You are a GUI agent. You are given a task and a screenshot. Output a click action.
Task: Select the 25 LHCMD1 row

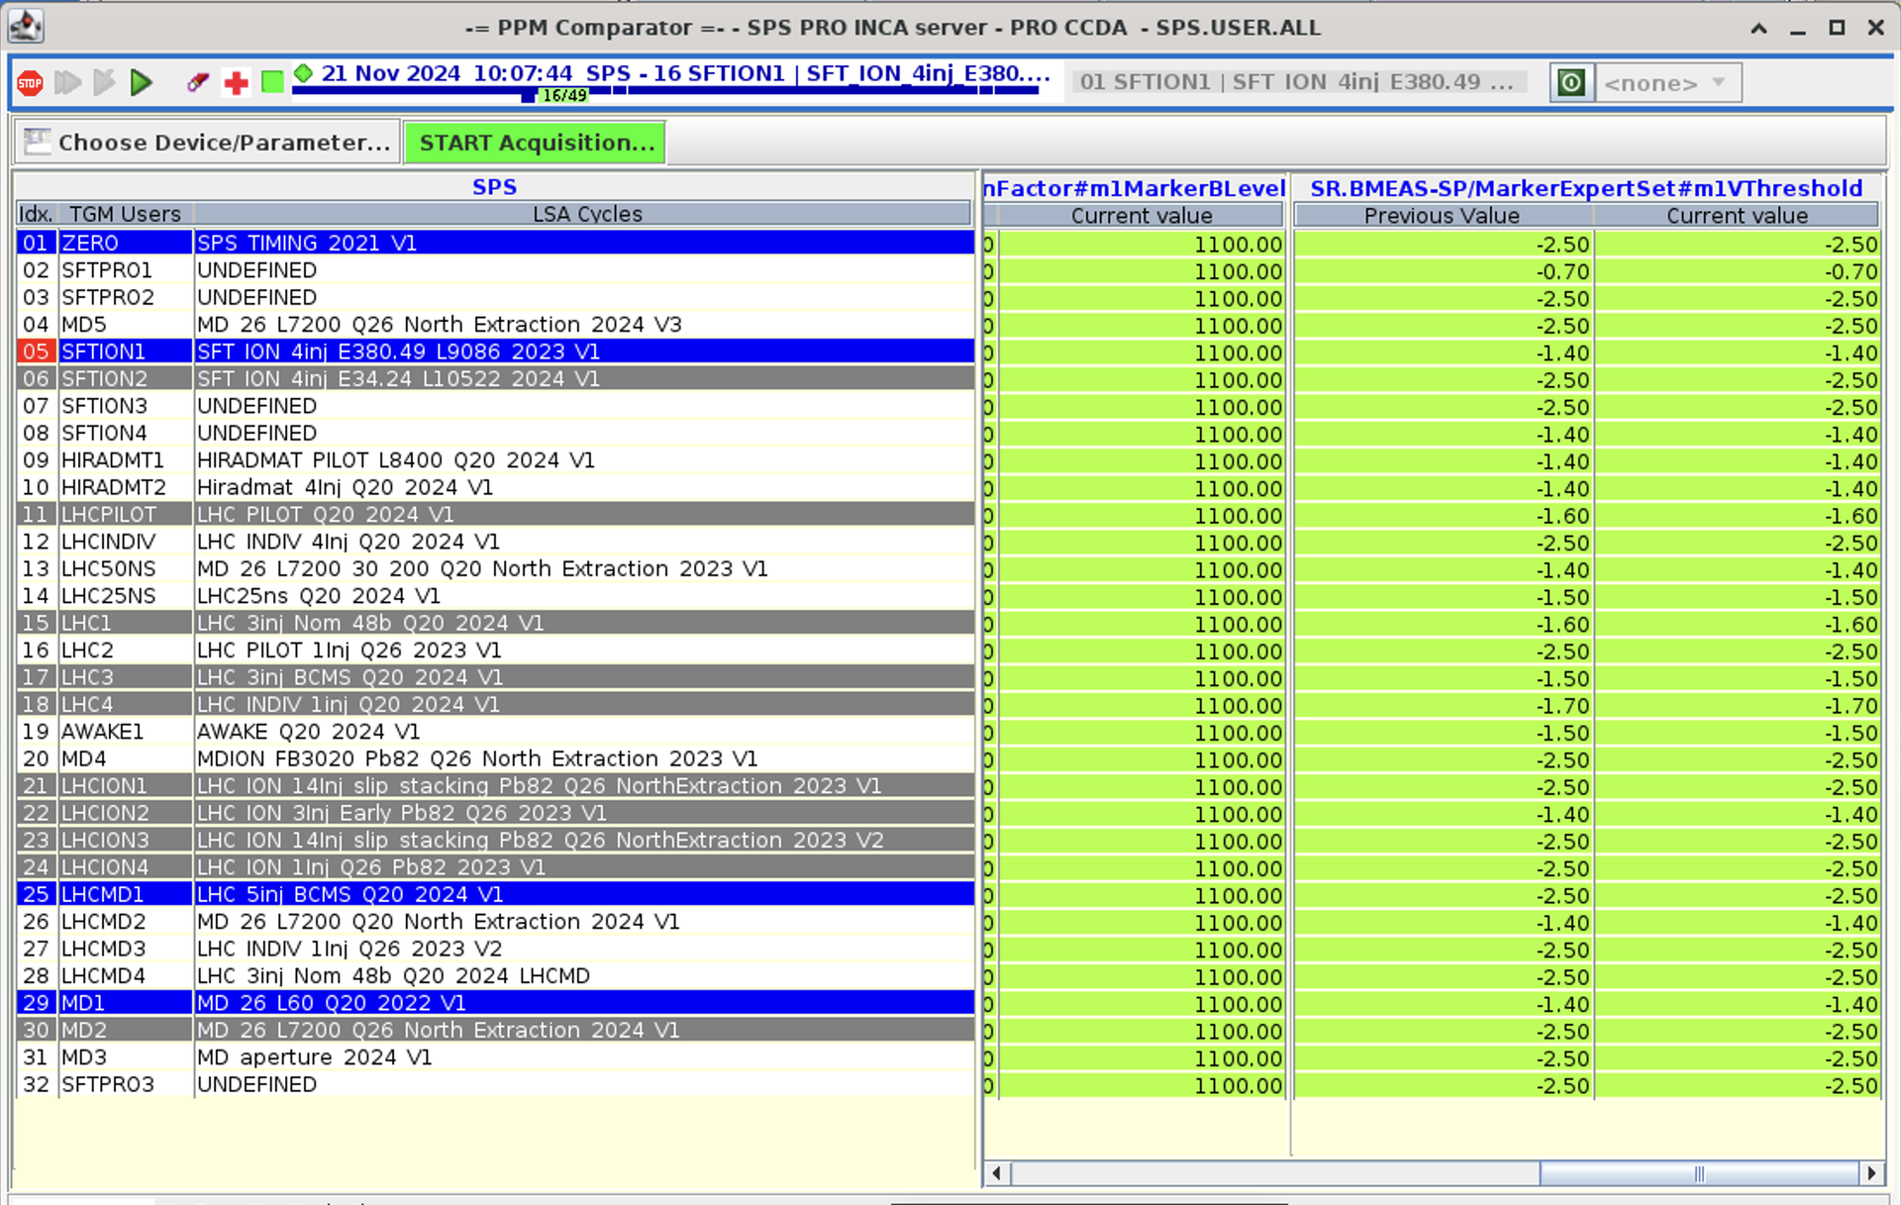pyautogui.click(x=495, y=894)
